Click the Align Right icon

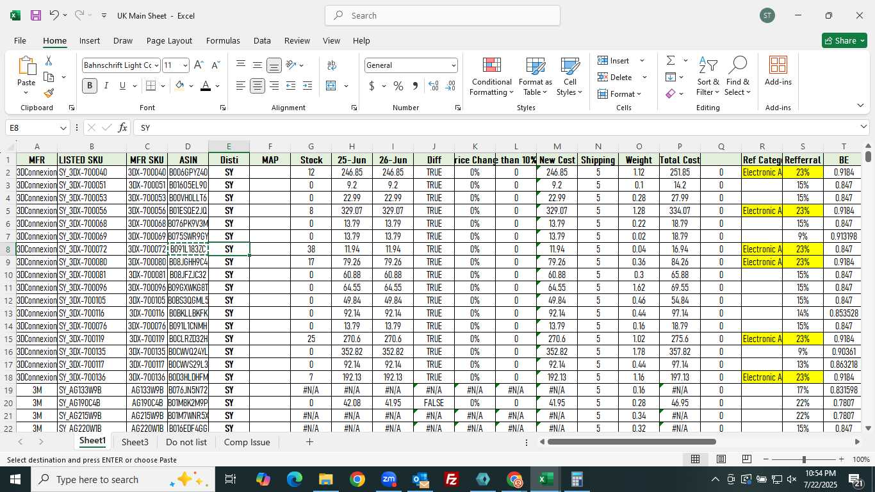click(x=274, y=86)
